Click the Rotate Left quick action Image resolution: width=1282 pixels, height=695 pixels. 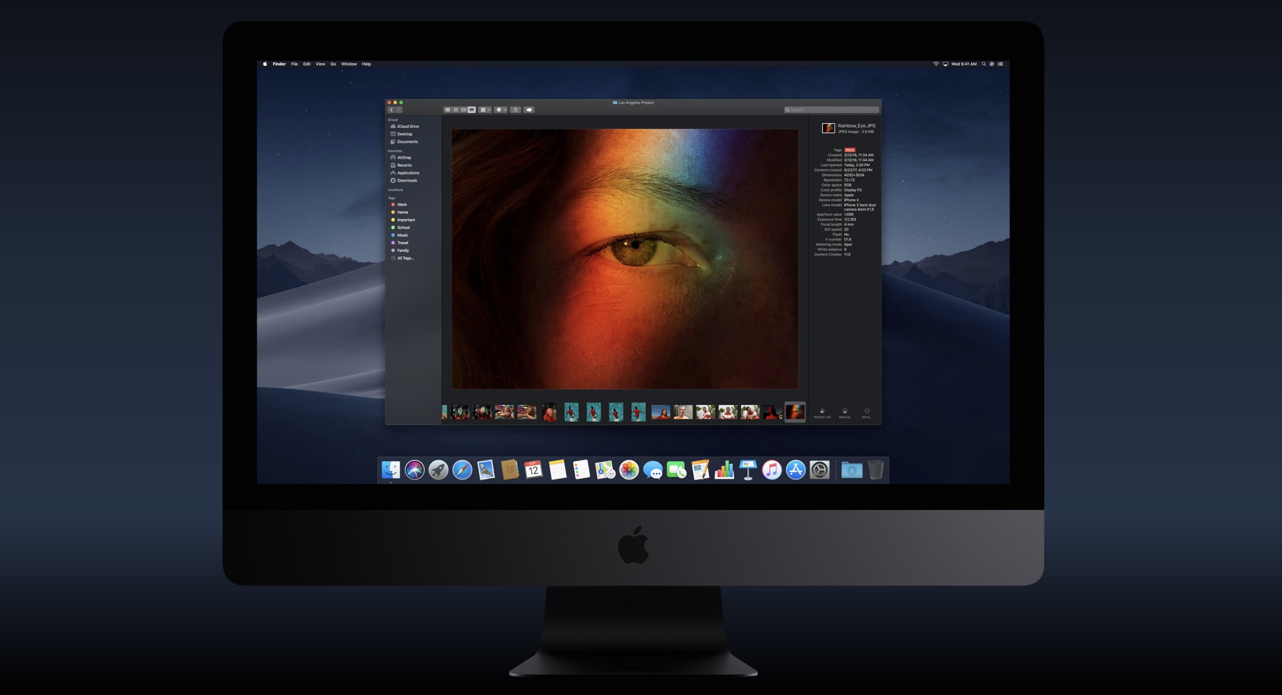[x=822, y=412]
